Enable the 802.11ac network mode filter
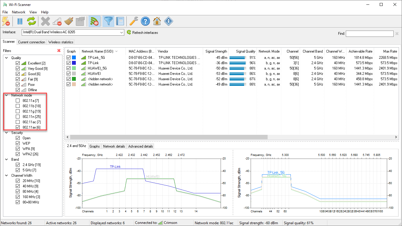Image resolution: width=402 pixels, height=226 pixels. pyautogui.click(x=18, y=122)
